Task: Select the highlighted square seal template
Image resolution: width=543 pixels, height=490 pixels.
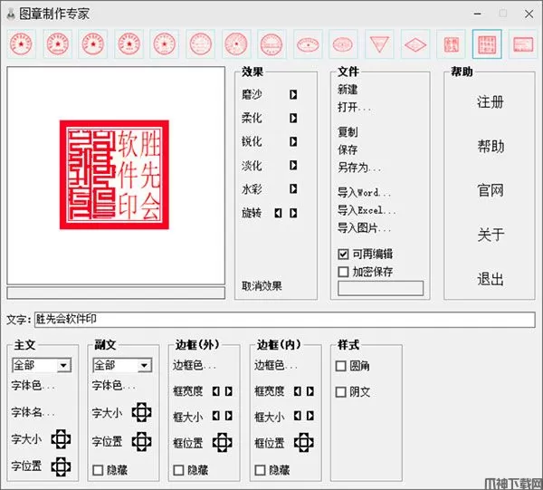Action: (x=487, y=43)
